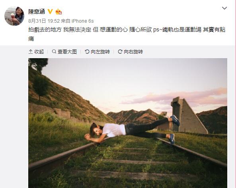Click the railway photo of the woman
The width and height of the screenshot is (236, 188).
pyautogui.click(x=128, y=123)
